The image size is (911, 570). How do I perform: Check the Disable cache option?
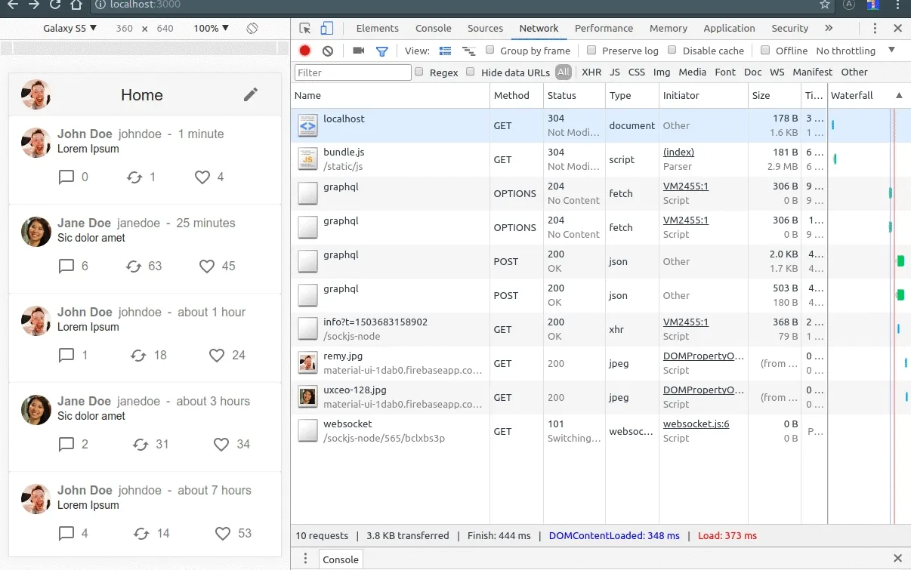(x=675, y=51)
